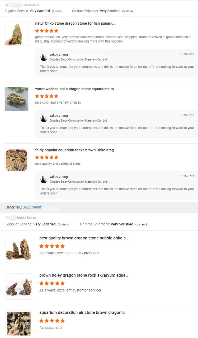Viewport: 198px width, 338px height.
Task: Click the order number link 392778980
Action: point(32,207)
